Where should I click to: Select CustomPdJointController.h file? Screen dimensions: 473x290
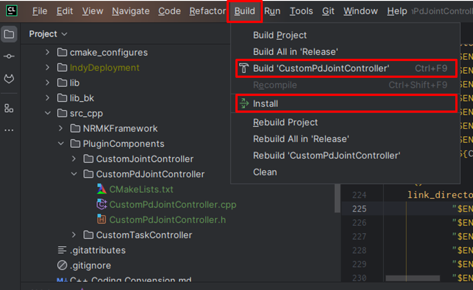(x=167, y=220)
